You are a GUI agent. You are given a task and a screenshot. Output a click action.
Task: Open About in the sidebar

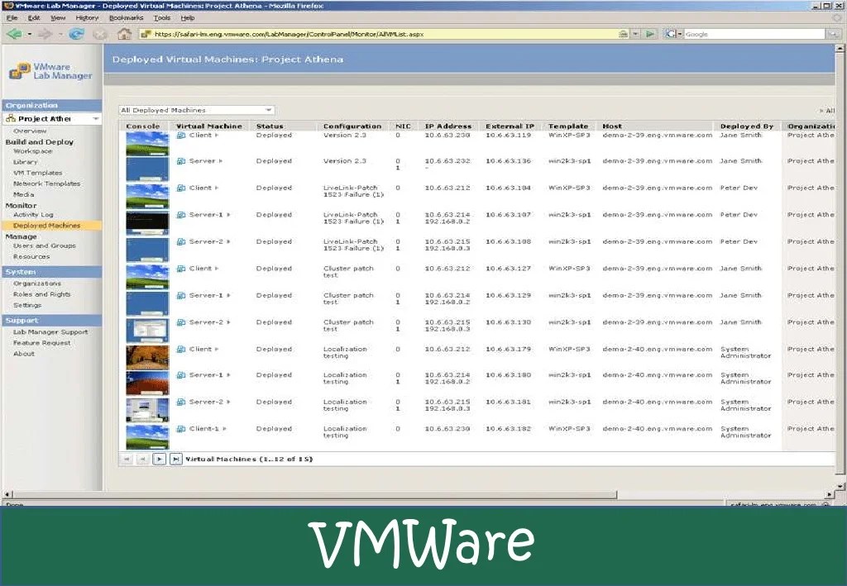coord(24,354)
